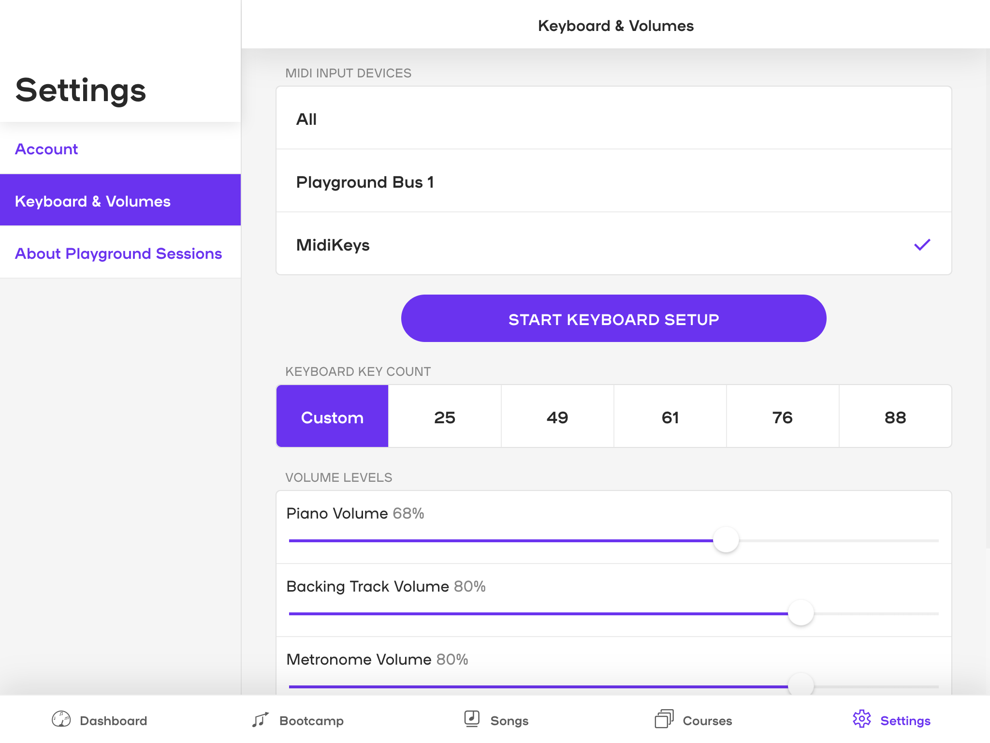
Task: Click the large Settings heading
Action: [x=81, y=90]
